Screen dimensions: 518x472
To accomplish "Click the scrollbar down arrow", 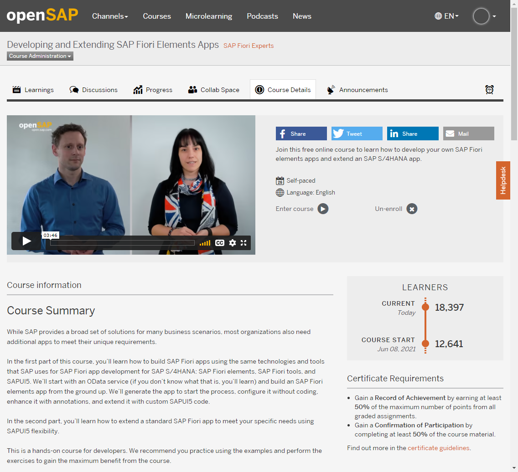I will [x=514, y=468].
